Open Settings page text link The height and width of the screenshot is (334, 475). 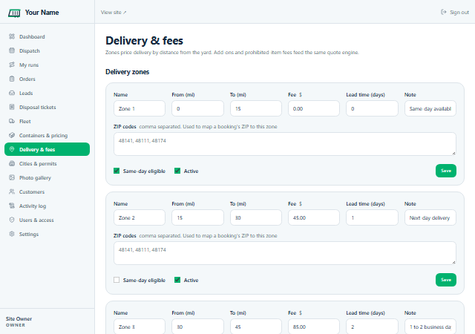click(x=29, y=234)
